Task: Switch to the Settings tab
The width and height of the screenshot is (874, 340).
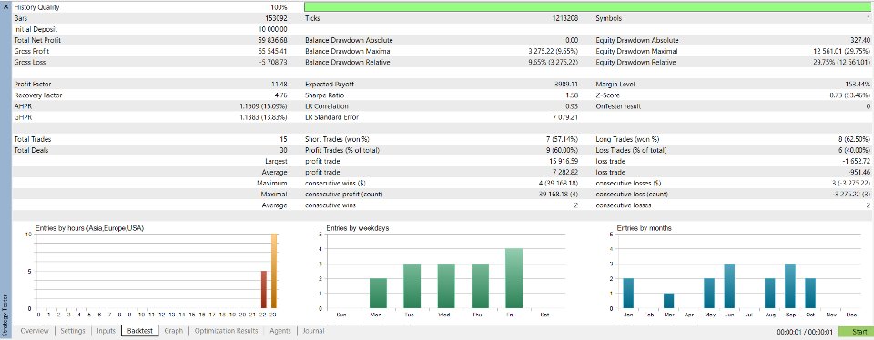Action: click(73, 331)
